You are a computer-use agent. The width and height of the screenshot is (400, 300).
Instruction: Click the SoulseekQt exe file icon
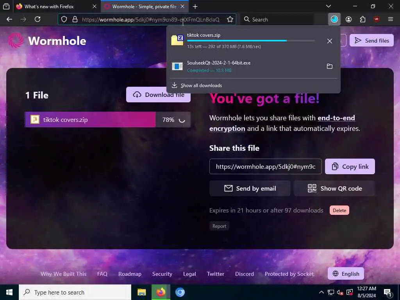pyautogui.click(x=177, y=66)
